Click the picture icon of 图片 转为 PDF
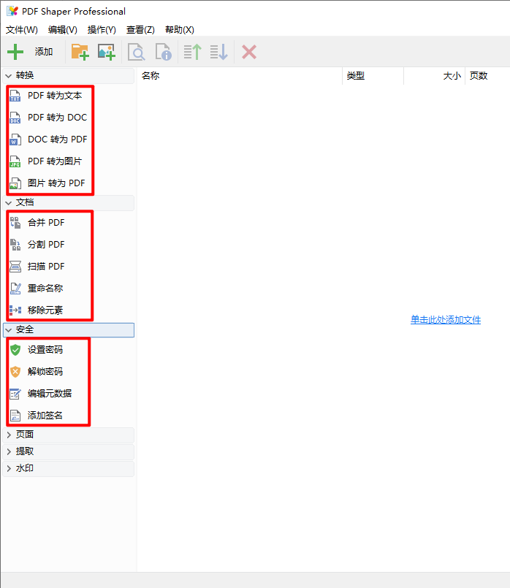This screenshot has height=588, width=510. pyautogui.click(x=15, y=183)
